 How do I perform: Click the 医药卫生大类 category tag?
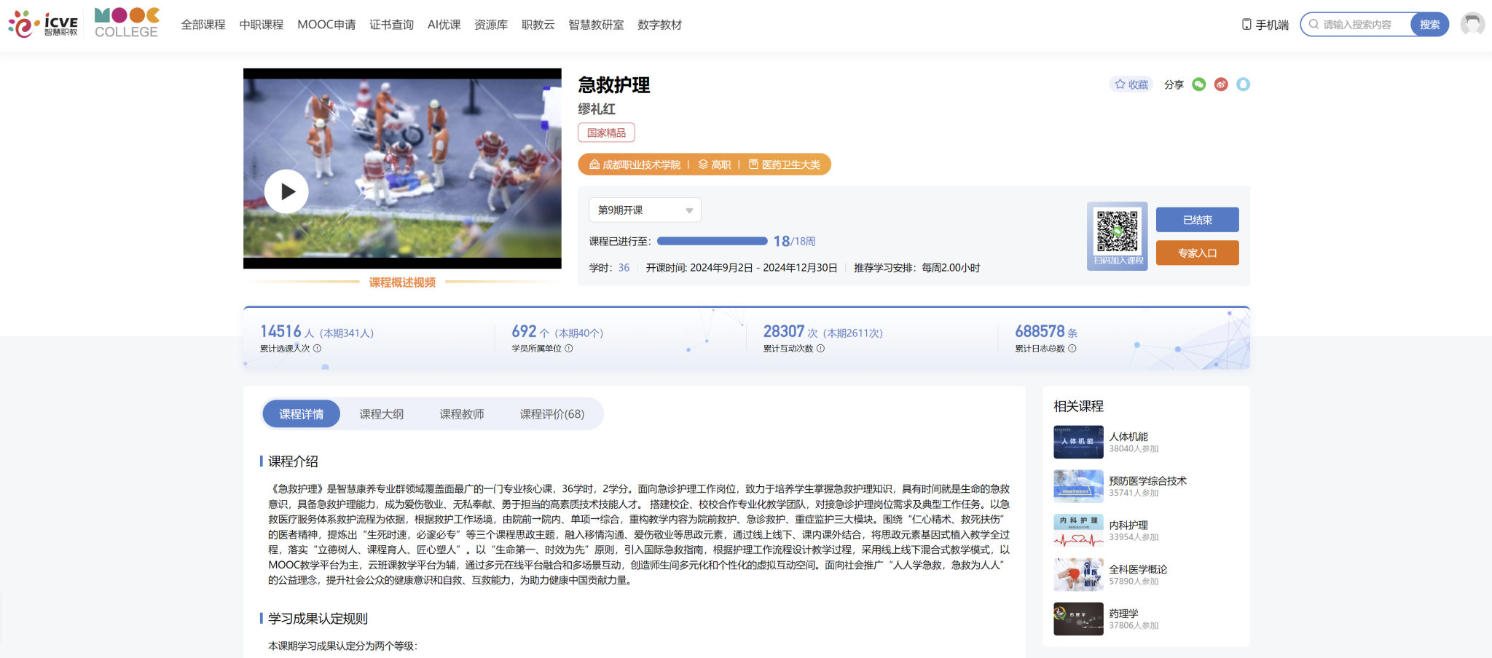pos(785,164)
